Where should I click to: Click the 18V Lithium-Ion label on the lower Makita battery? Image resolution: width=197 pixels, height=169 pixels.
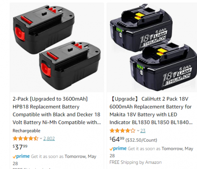(177, 76)
